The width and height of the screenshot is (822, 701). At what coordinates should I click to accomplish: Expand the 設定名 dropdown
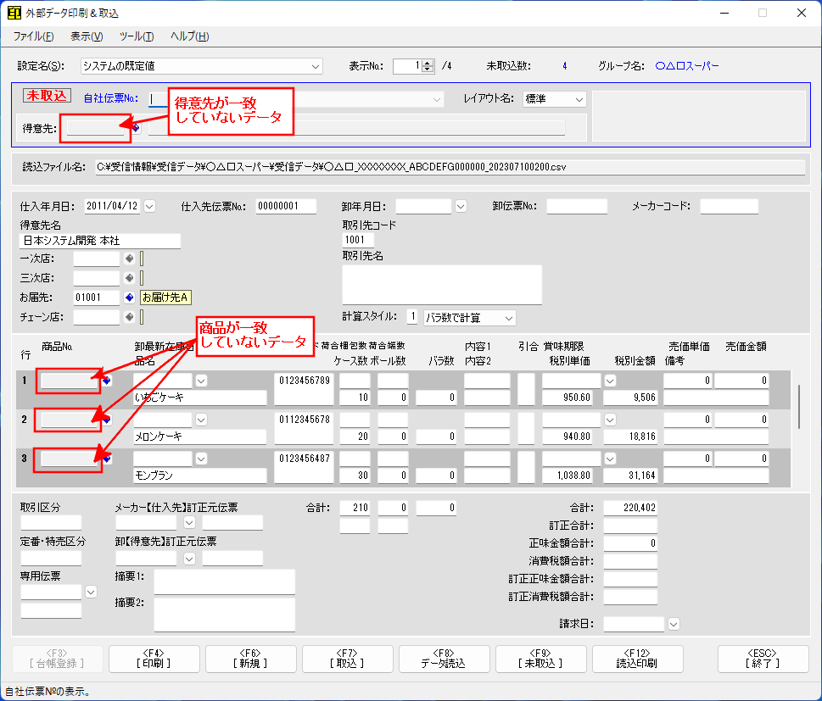[x=315, y=66]
